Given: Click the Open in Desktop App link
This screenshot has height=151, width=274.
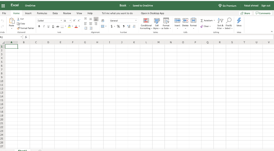Looking at the screenshot, I should [152, 13].
